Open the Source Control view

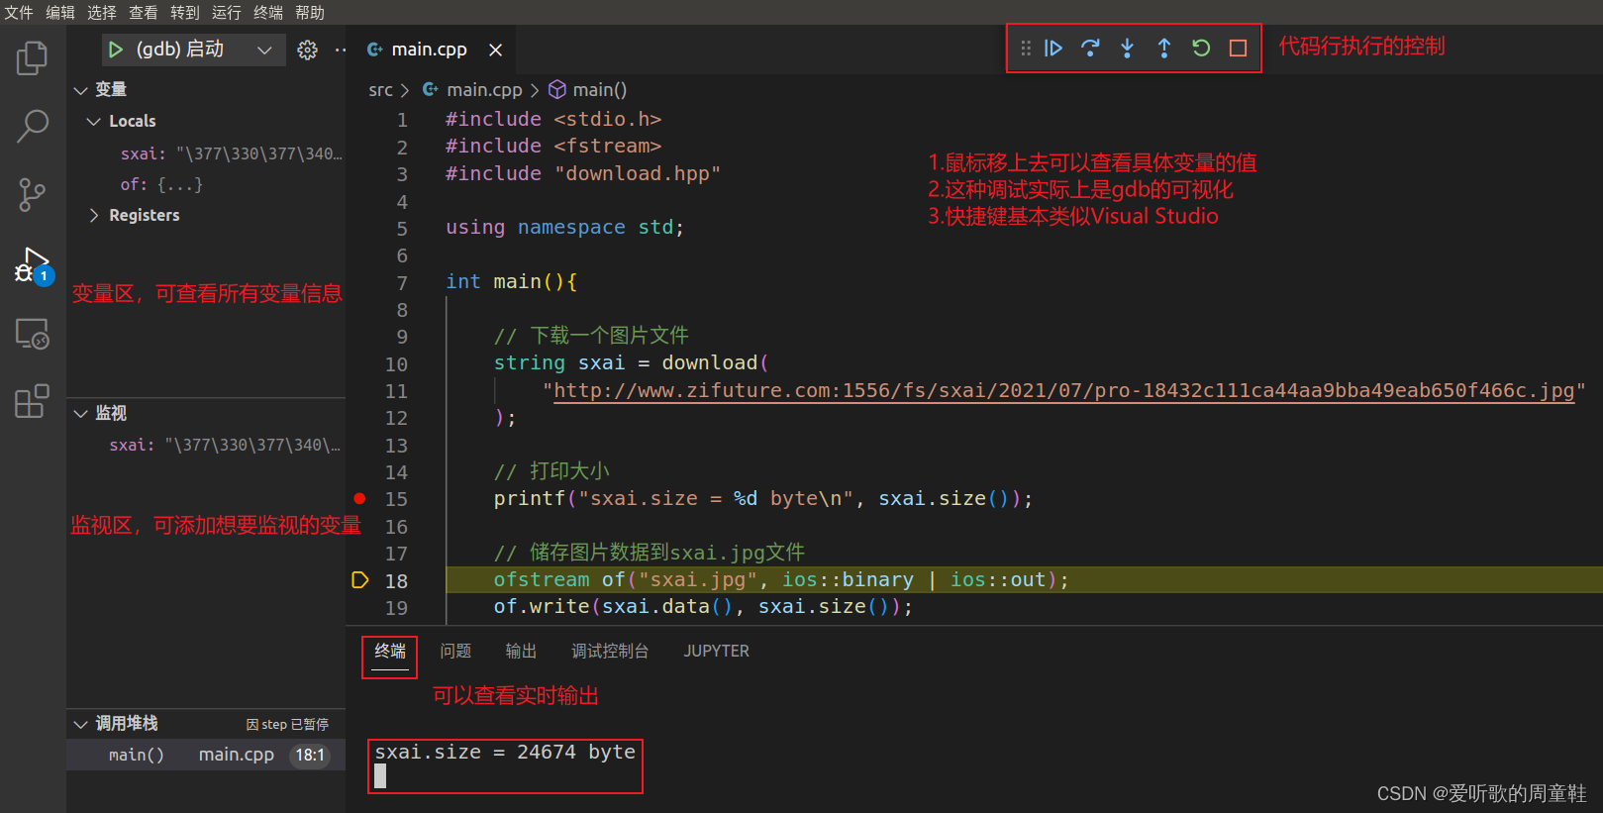click(32, 194)
